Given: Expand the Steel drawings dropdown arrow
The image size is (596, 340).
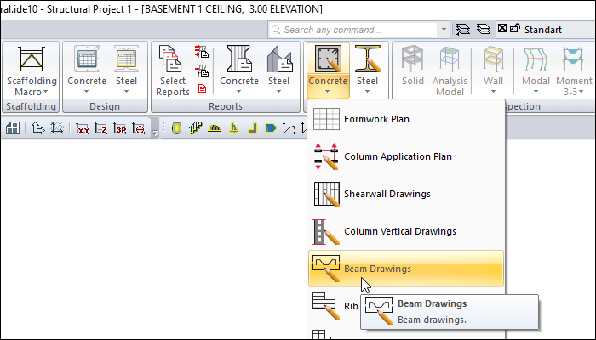Looking at the screenshot, I should (367, 92).
